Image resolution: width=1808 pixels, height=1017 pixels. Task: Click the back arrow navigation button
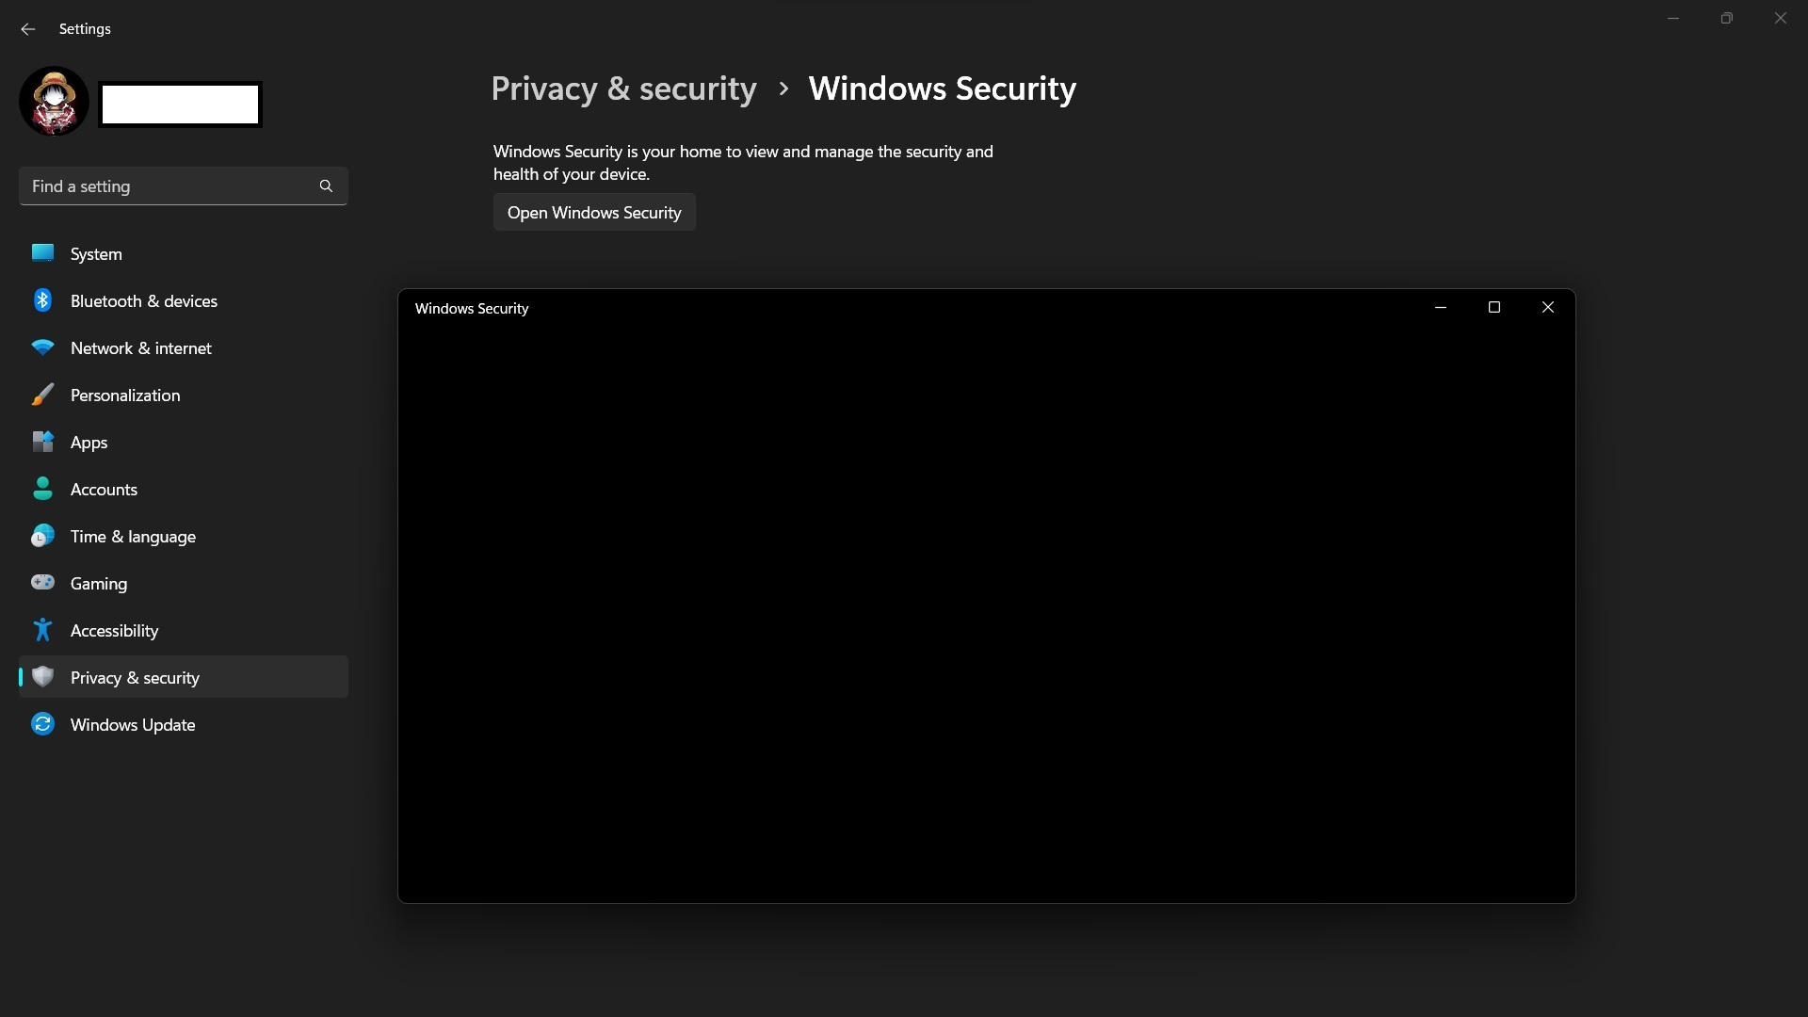click(27, 28)
